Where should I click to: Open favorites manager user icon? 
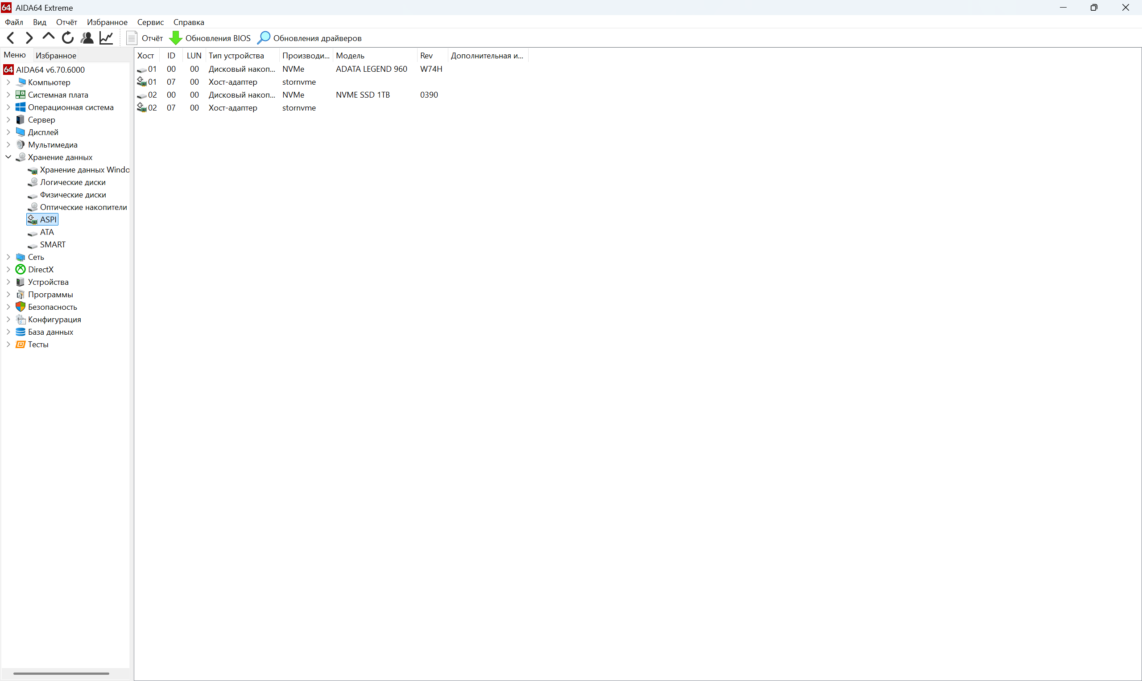click(87, 37)
